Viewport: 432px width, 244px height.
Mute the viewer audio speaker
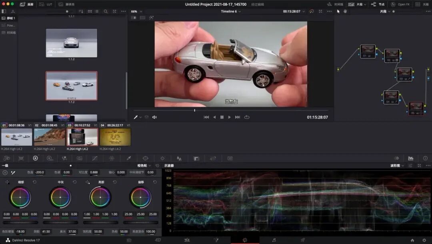pyautogui.click(x=154, y=117)
